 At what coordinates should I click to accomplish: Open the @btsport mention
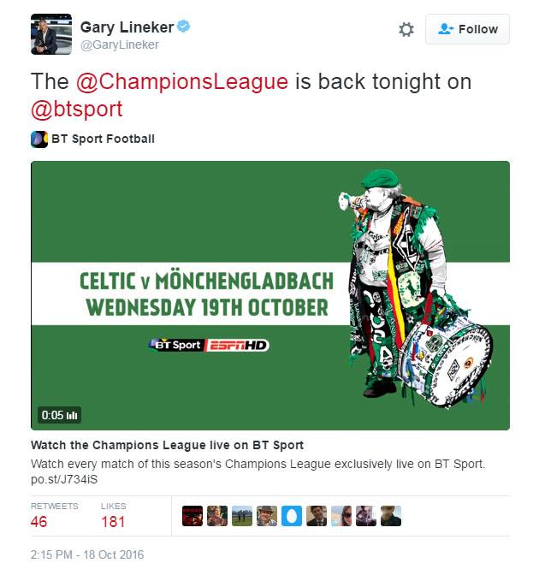pos(77,109)
